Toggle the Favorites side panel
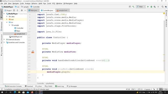The image size is (168, 94). (x=2, y=51)
